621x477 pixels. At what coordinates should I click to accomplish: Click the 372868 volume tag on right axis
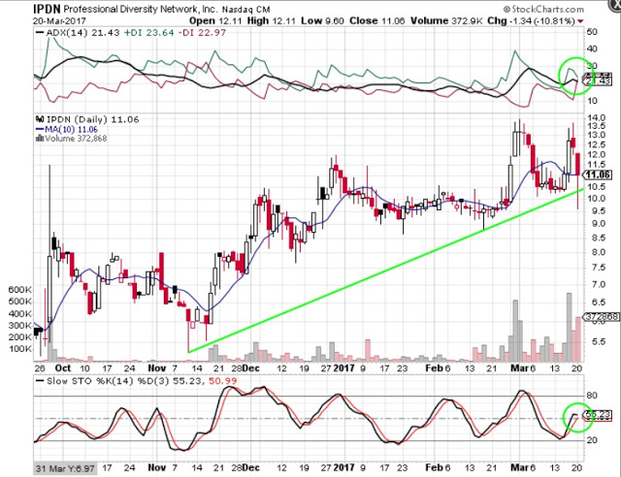click(601, 317)
